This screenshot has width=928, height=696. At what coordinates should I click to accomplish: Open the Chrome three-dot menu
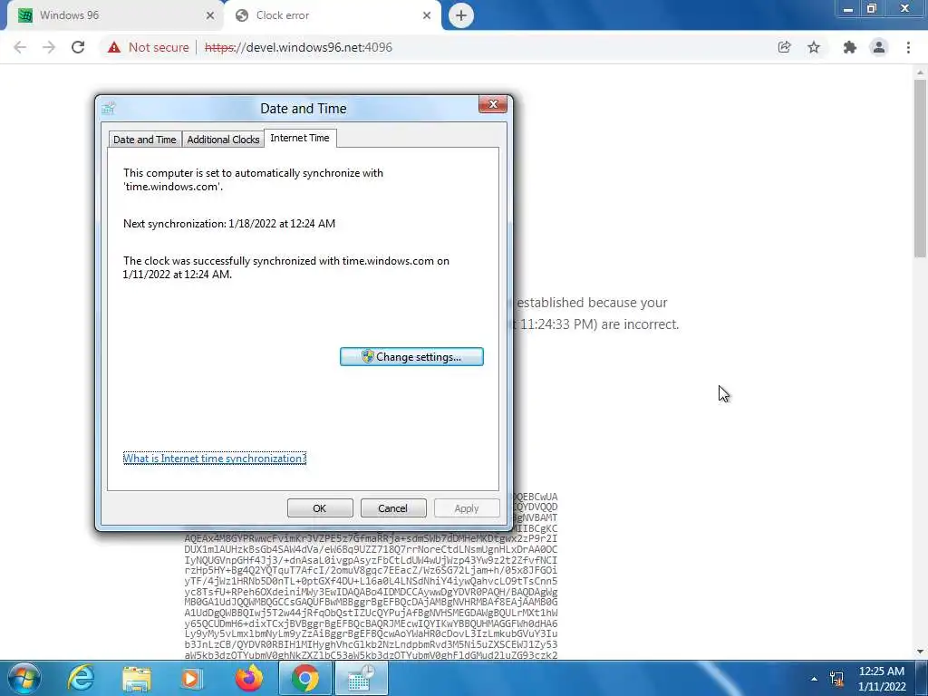pyautogui.click(x=908, y=47)
